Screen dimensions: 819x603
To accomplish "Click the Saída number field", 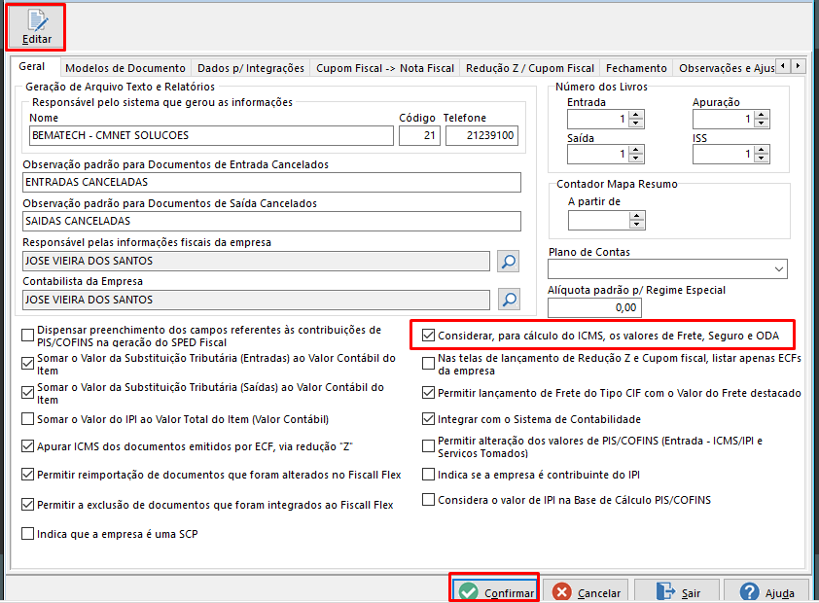I will pos(598,154).
